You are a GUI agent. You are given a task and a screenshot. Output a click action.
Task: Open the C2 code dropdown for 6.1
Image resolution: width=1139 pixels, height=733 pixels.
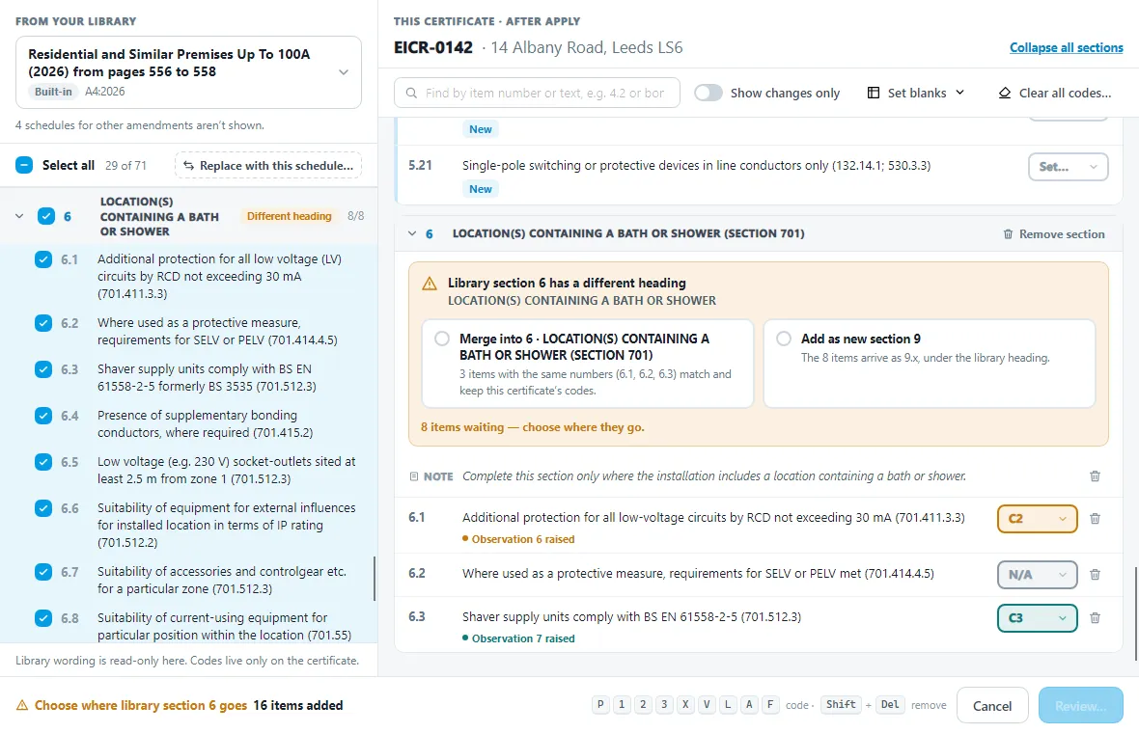(1038, 519)
